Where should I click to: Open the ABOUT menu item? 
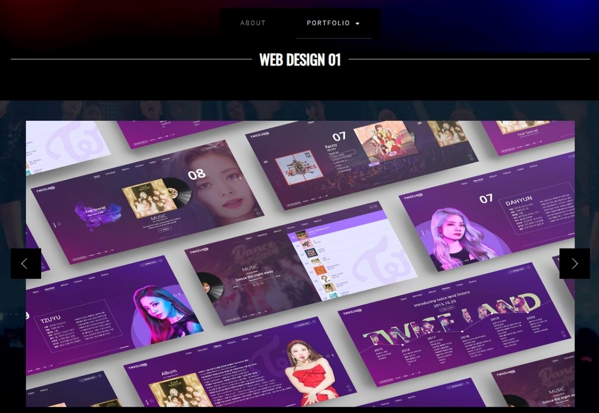point(253,23)
